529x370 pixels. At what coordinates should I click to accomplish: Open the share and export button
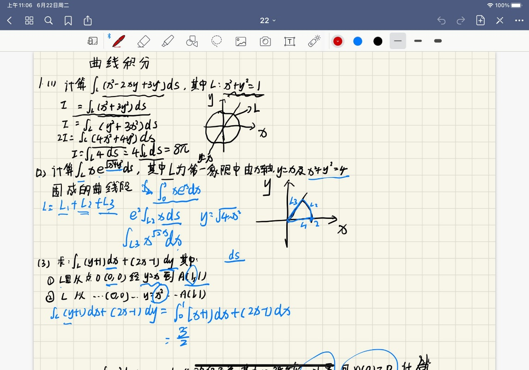click(88, 20)
